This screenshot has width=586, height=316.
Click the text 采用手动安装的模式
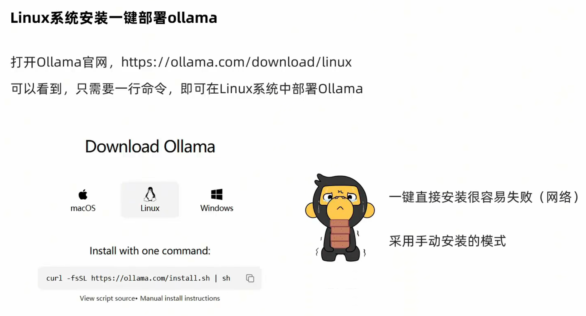pos(447,241)
